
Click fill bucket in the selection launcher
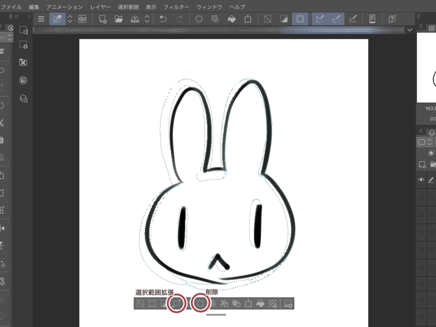(260, 303)
